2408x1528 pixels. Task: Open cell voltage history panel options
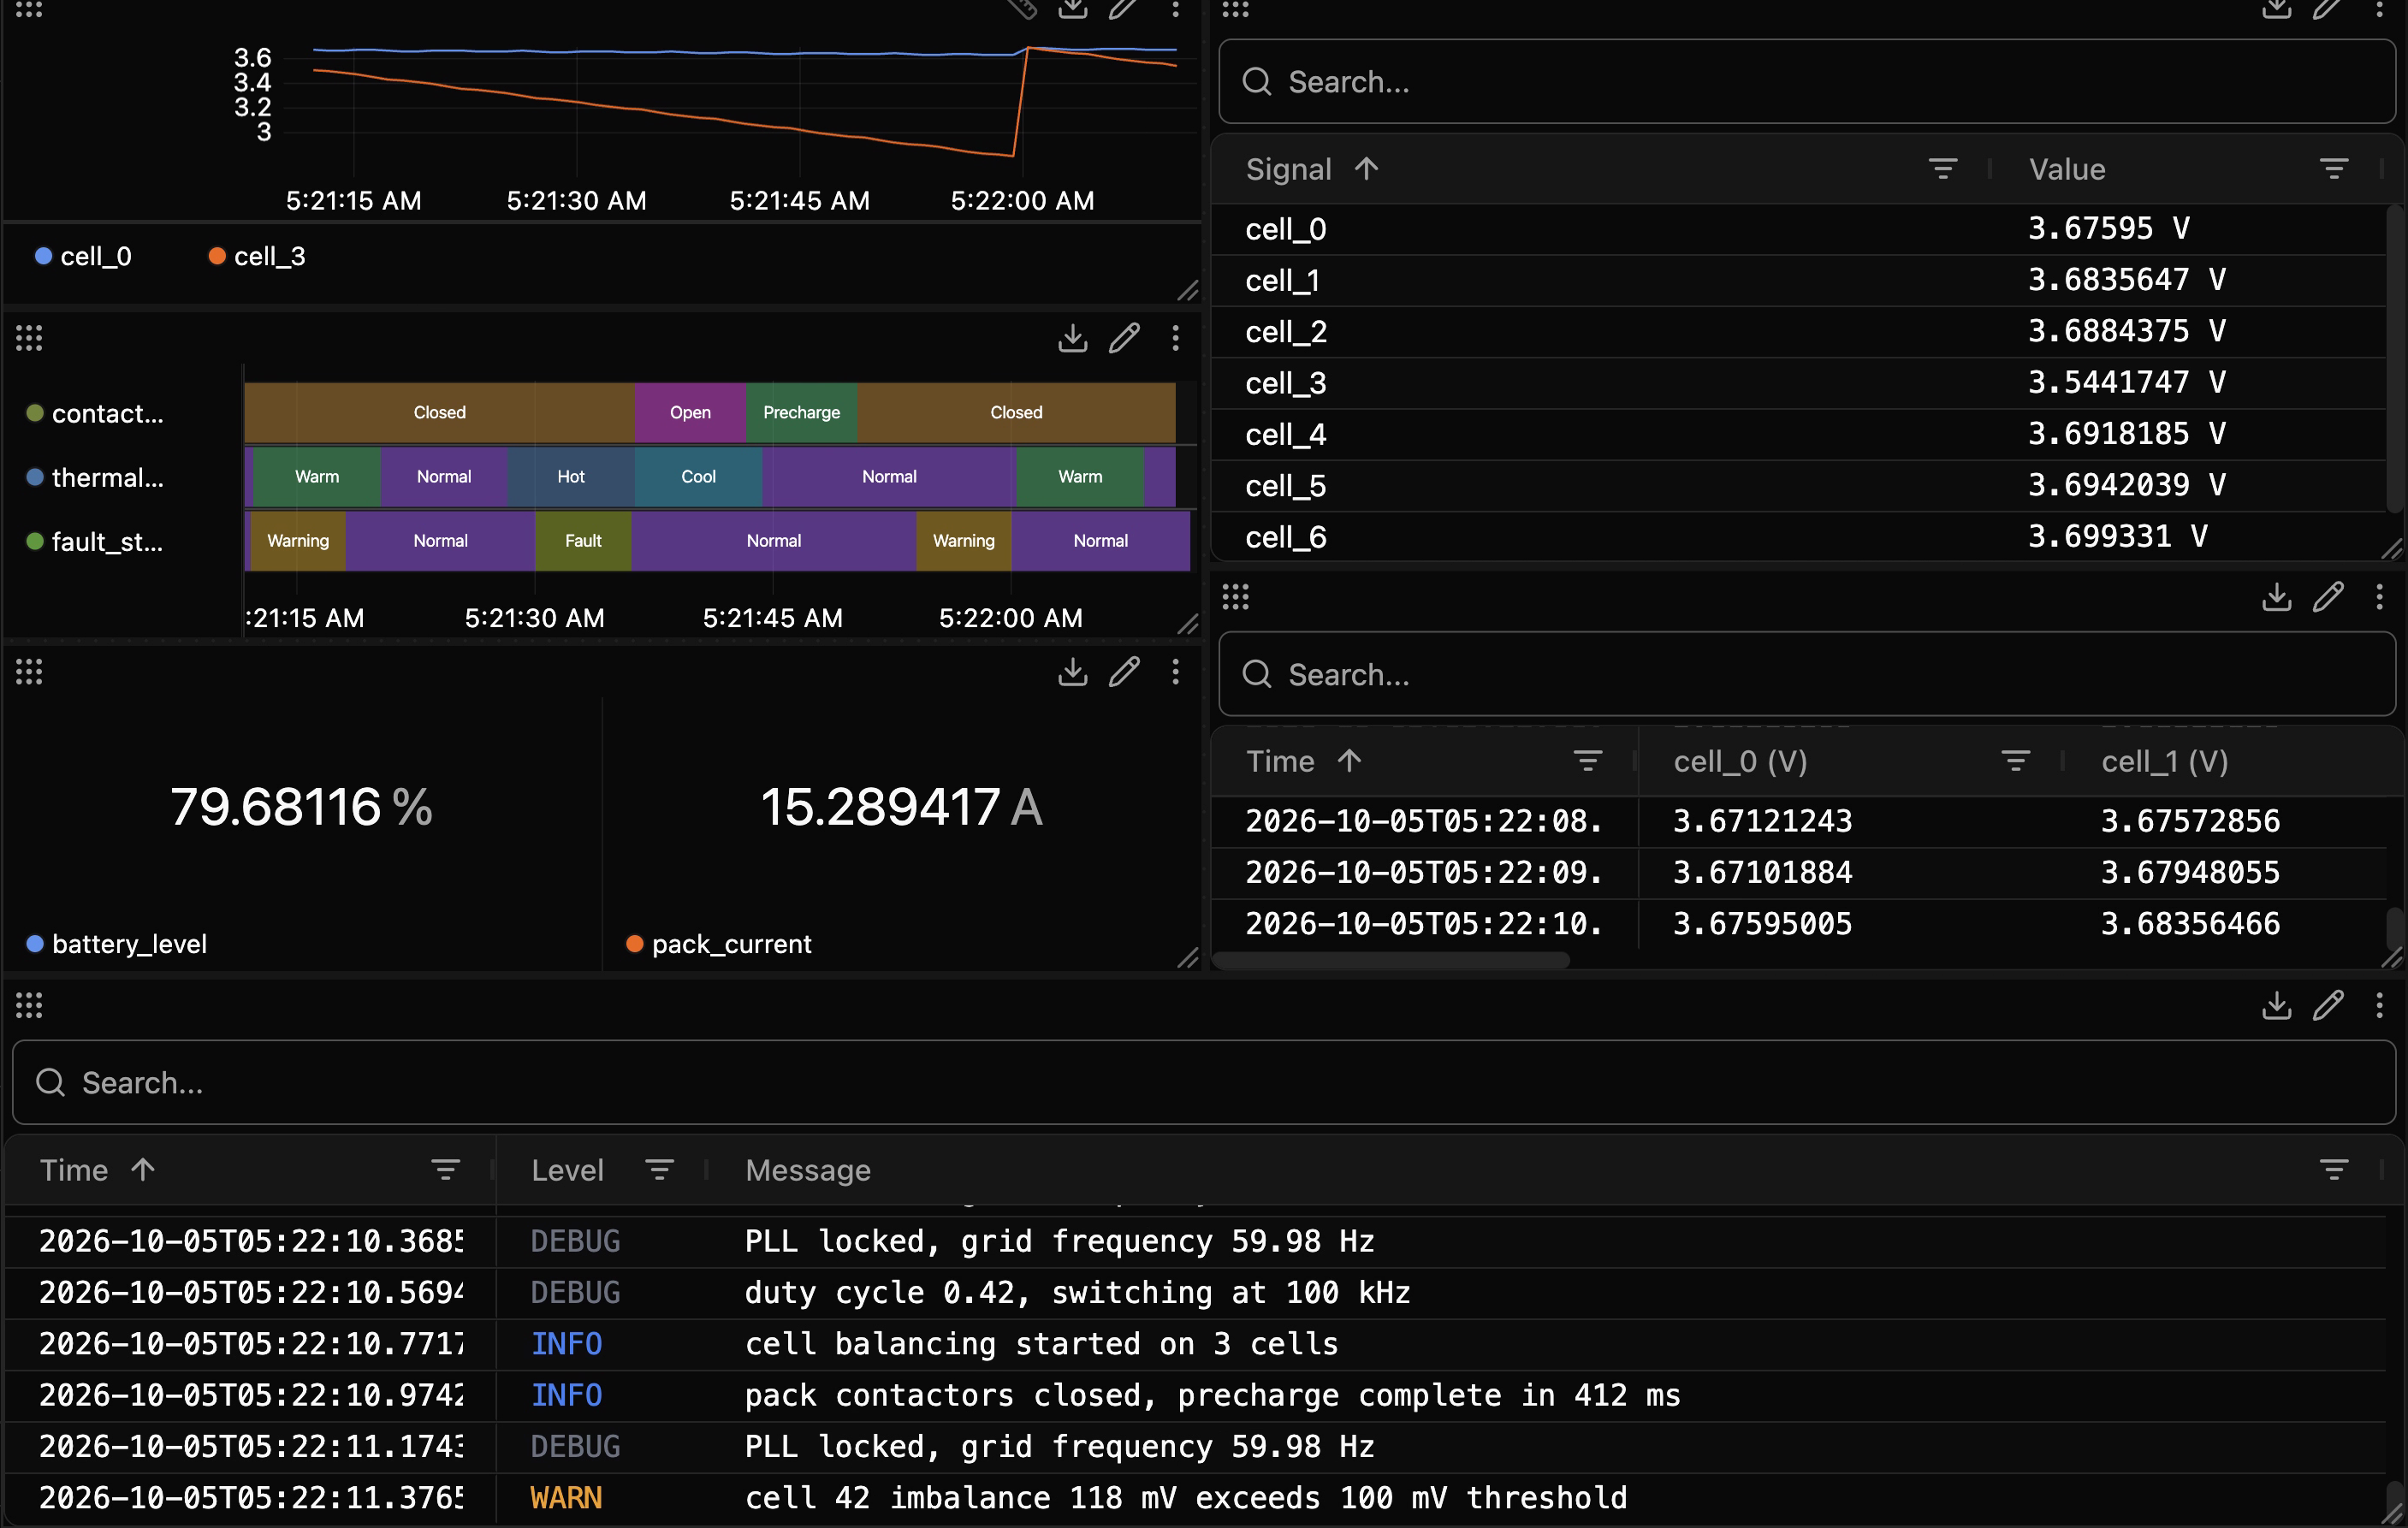pos(2379,597)
